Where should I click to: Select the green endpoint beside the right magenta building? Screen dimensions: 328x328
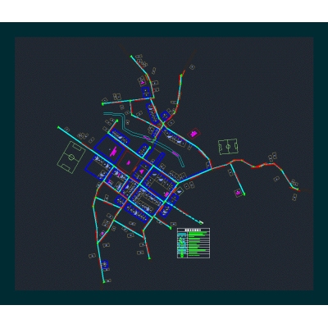[x=244, y=194]
